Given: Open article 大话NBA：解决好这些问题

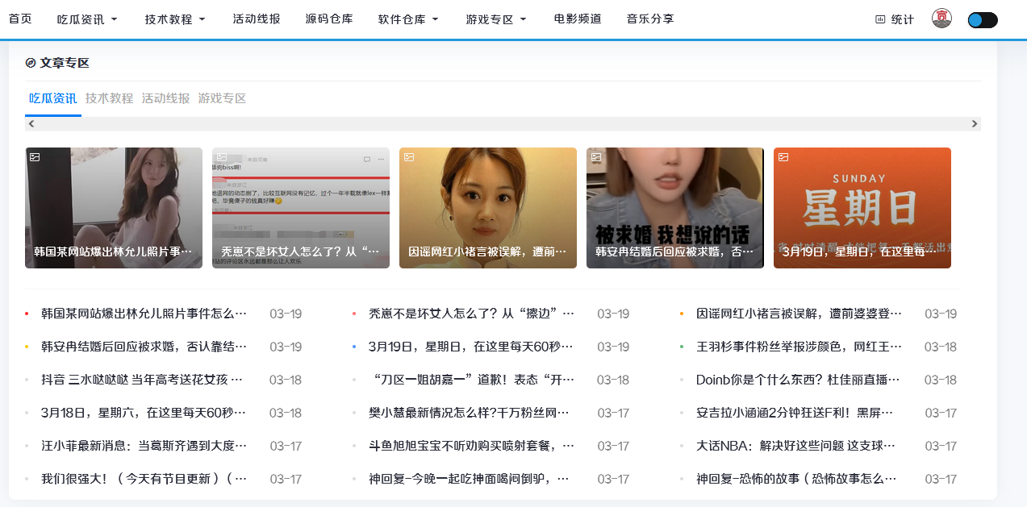Looking at the screenshot, I should 796,446.
